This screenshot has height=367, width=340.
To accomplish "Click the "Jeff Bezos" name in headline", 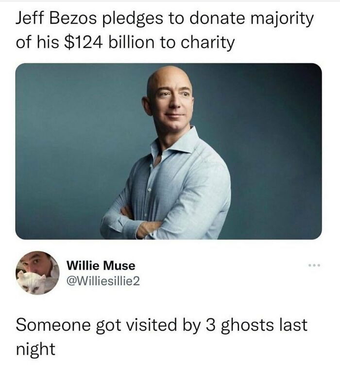I will pos(56,18).
